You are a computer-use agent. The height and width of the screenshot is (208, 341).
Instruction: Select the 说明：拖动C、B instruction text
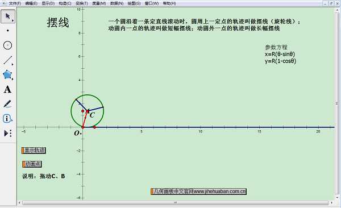tap(44, 176)
